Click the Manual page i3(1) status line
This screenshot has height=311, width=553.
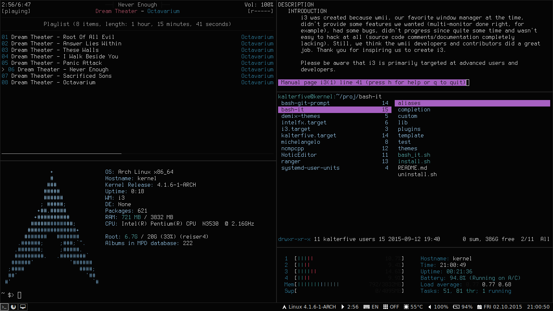coord(372,82)
